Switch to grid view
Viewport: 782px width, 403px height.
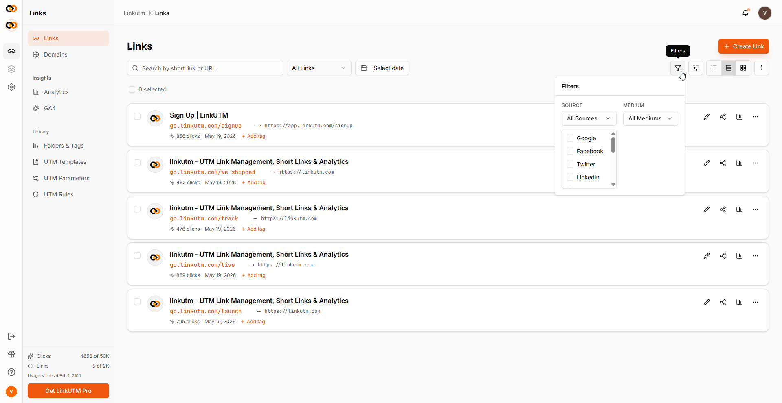pos(743,68)
